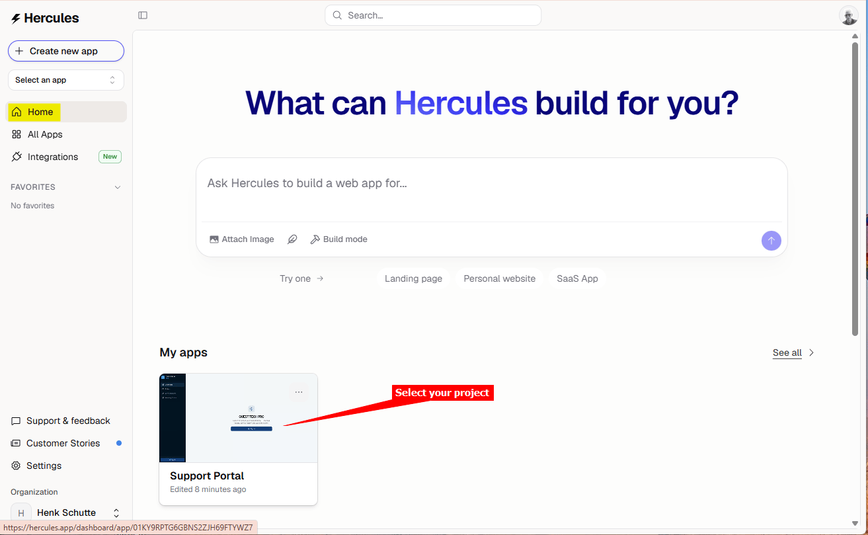Click the Settings gear icon
This screenshot has width=868, height=535.
click(16, 466)
